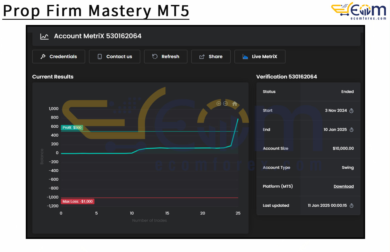390x252 pixels.
Task: Share the account results
Action: 211,57
